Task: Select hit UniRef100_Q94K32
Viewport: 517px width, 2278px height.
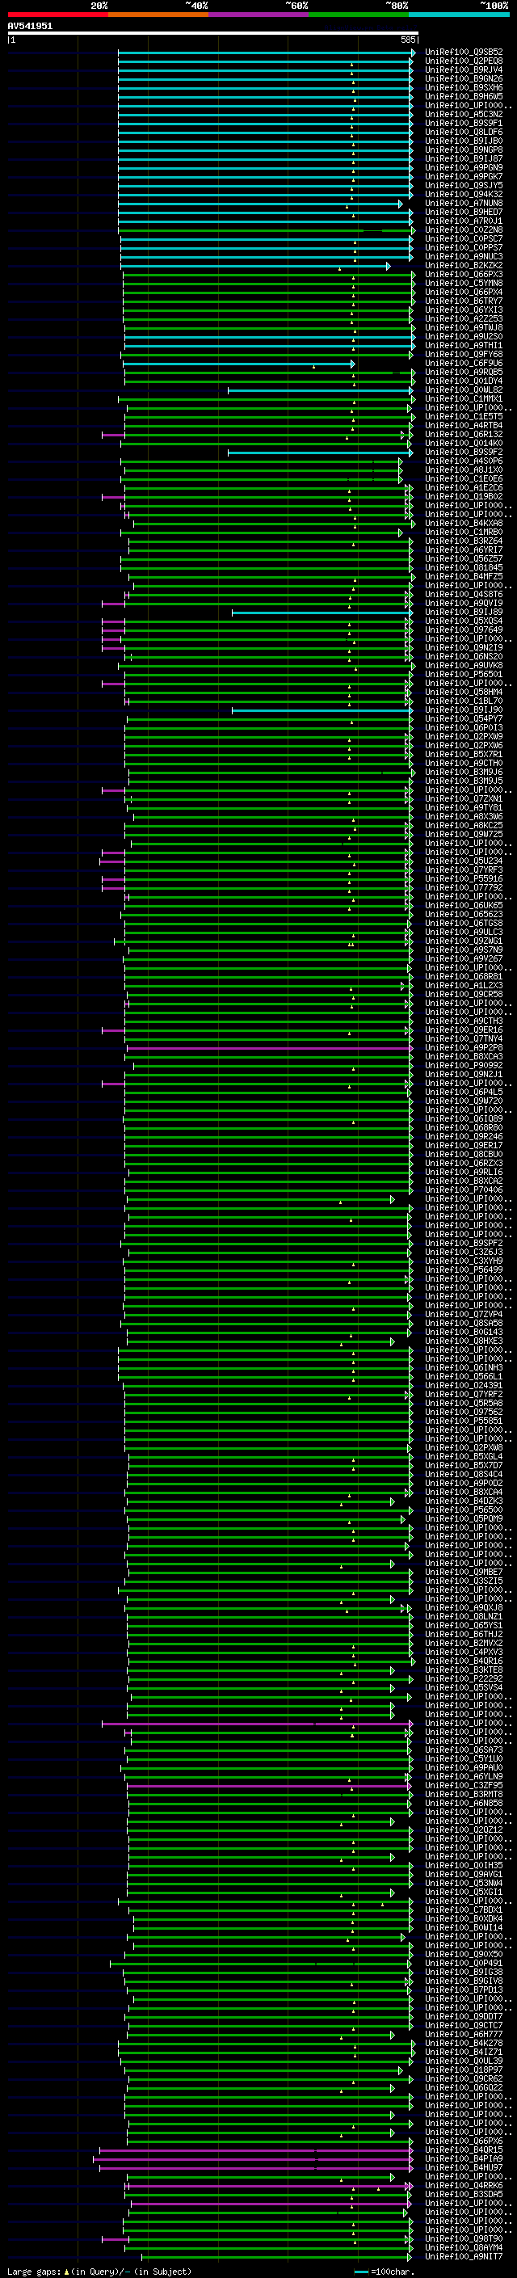Action: (464, 195)
